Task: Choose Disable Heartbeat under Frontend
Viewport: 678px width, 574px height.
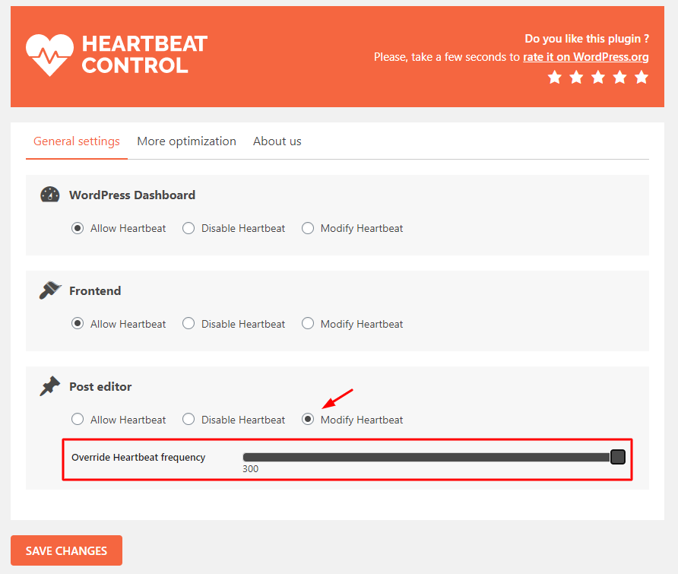Action: pyautogui.click(x=189, y=324)
